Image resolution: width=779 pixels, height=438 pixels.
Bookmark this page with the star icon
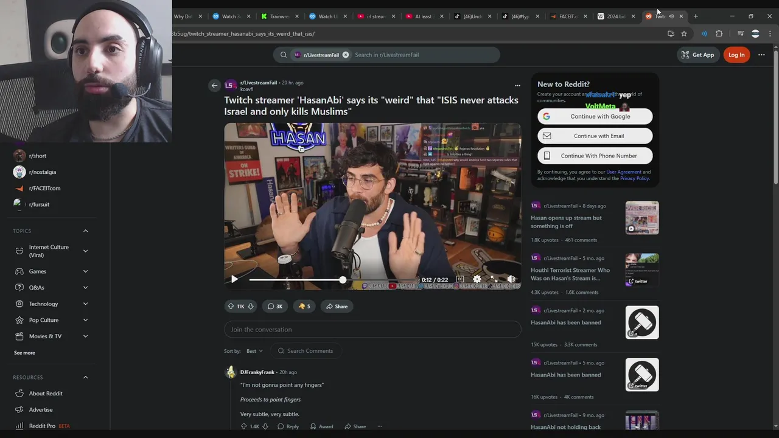point(684,33)
